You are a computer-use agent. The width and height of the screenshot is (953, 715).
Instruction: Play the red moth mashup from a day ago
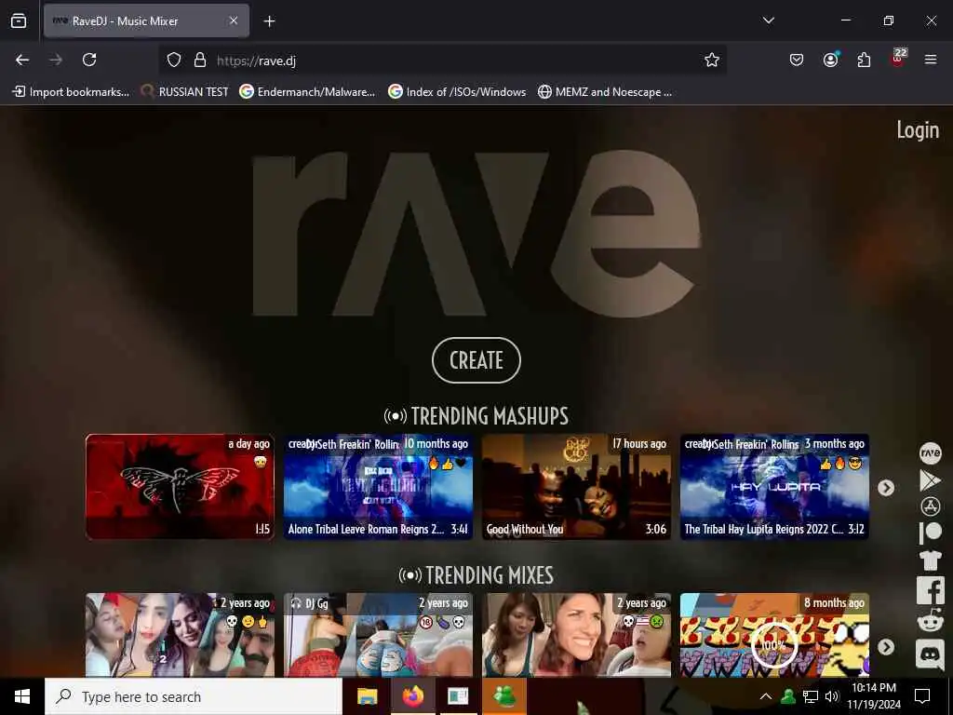point(180,486)
